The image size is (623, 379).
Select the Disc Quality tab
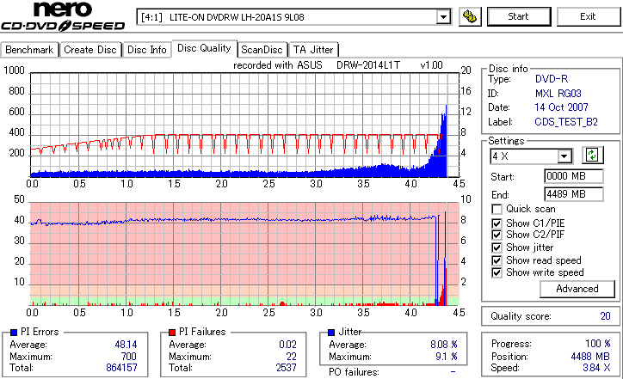204,48
